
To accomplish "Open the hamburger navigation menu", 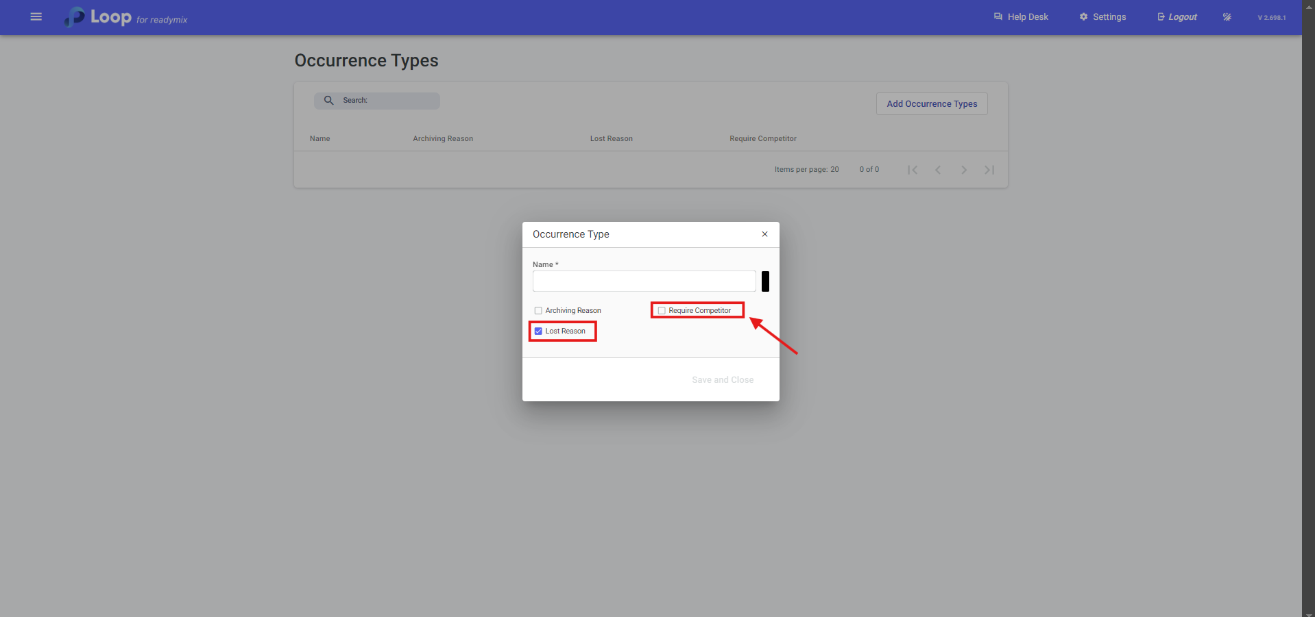I will (x=36, y=17).
